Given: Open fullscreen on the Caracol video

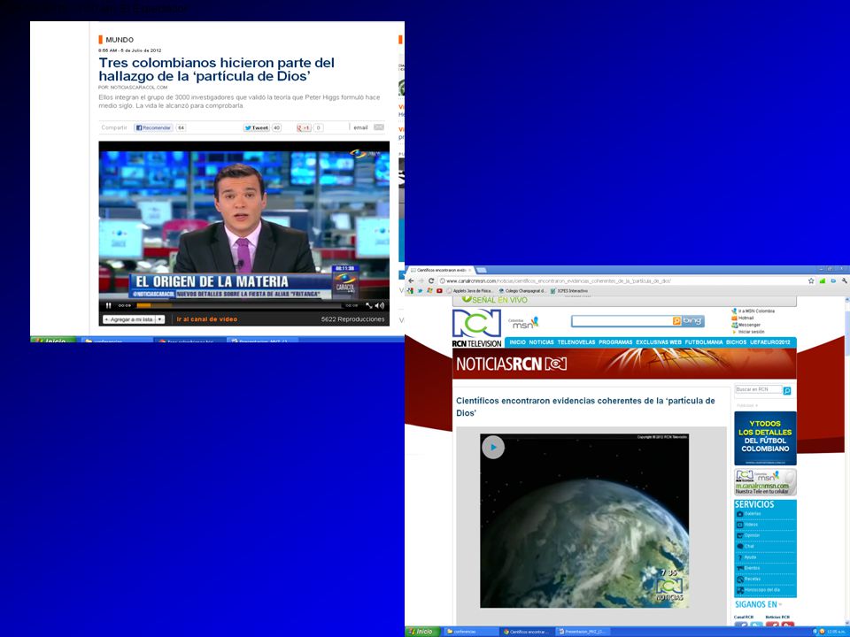Looking at the screenshot, I should pos(368,305).
